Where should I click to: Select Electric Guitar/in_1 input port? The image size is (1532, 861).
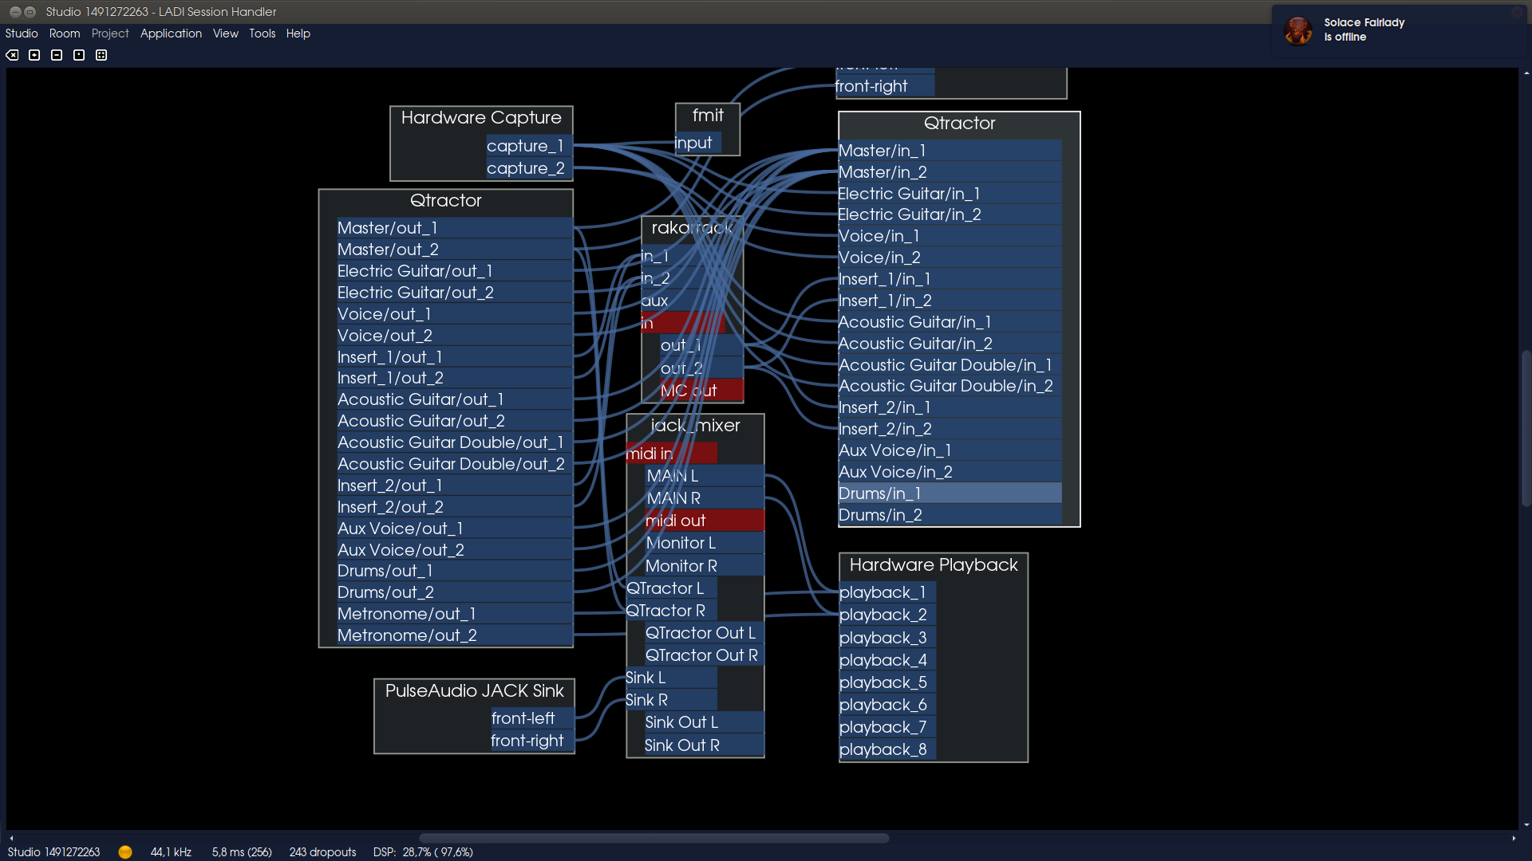(950, 194)
